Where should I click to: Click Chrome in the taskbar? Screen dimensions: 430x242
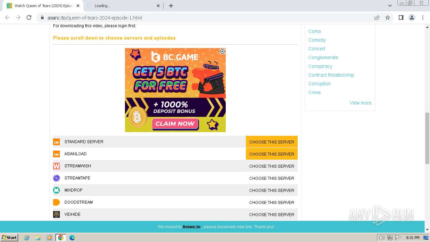[x=61, y=238]
